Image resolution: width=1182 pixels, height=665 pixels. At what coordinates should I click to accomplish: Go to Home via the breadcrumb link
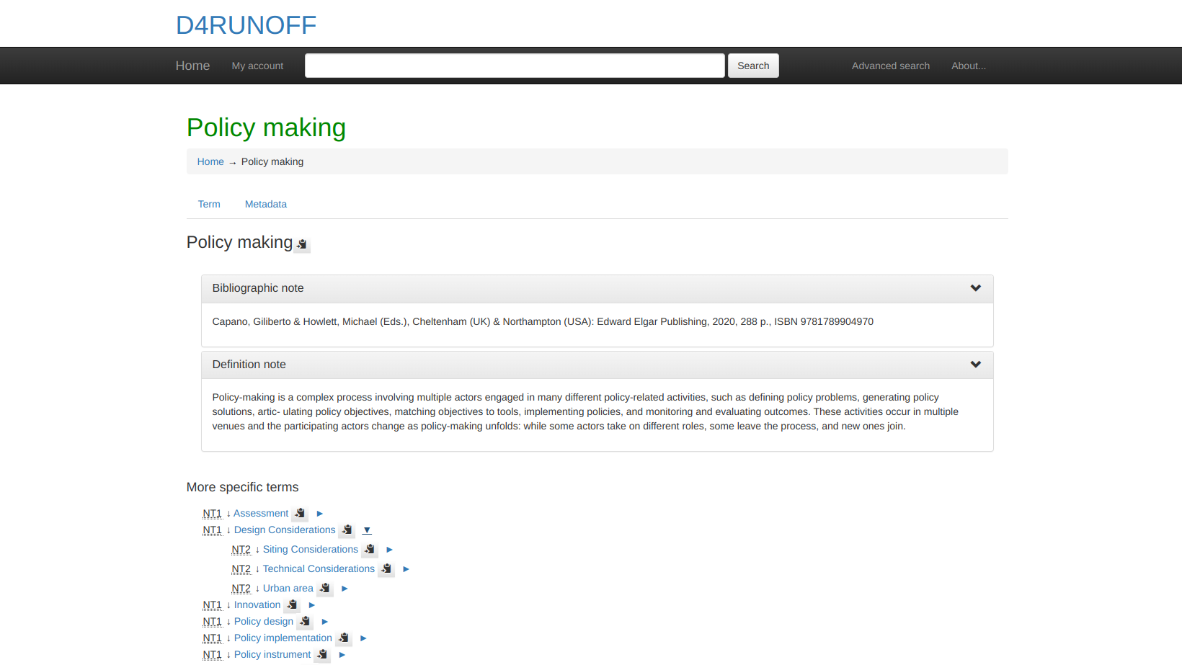click(210, 162)
